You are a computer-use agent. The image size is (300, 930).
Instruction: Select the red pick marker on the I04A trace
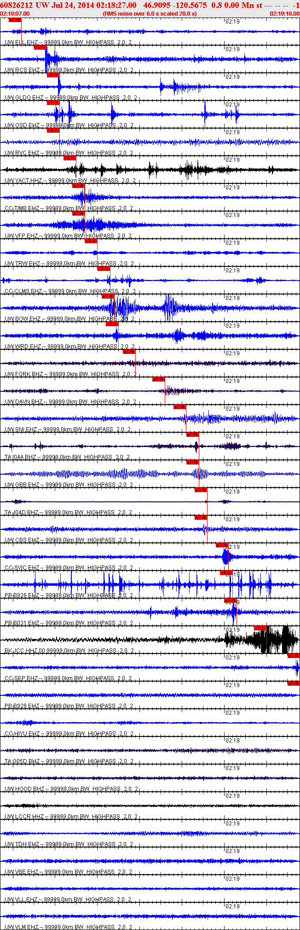click(x=192, y=435)
